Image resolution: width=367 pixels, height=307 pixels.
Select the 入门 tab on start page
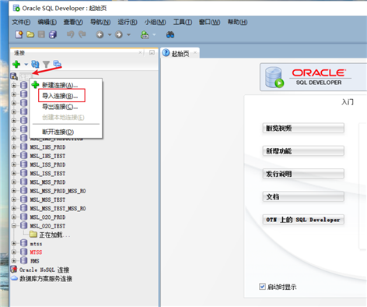pyautogui.click(x=348, y=102)
